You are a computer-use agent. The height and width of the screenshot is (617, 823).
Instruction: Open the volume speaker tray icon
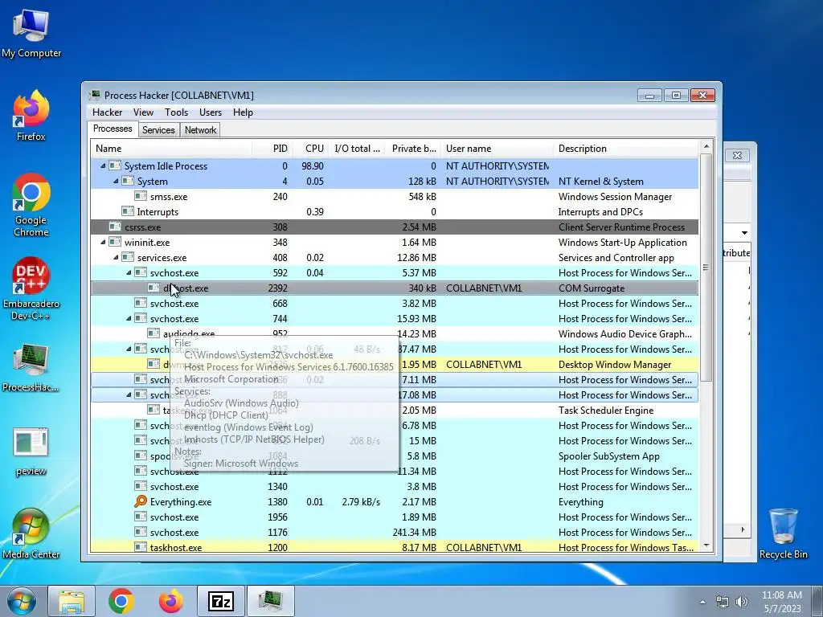(x=742, y=602)
